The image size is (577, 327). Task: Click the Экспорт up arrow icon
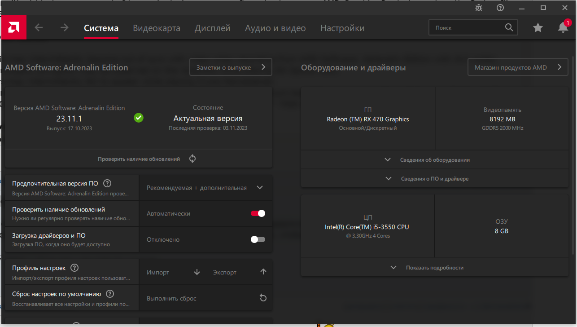(x=263, y=272)
